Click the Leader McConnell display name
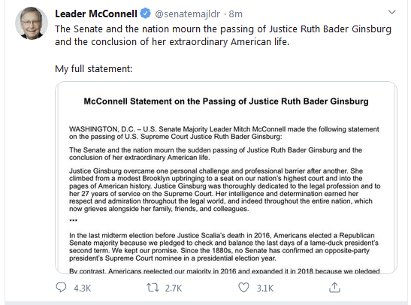This screenshot has width=411, height=305. pos(96,14)
